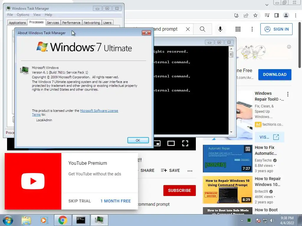Click the VIS... visit site button
This screenshot has height=226, width=302.
tap(269, 137)
